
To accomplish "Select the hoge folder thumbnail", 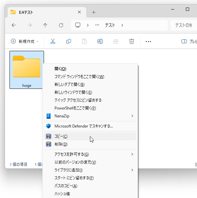I will pyautogui.click(x=27, y=67).
